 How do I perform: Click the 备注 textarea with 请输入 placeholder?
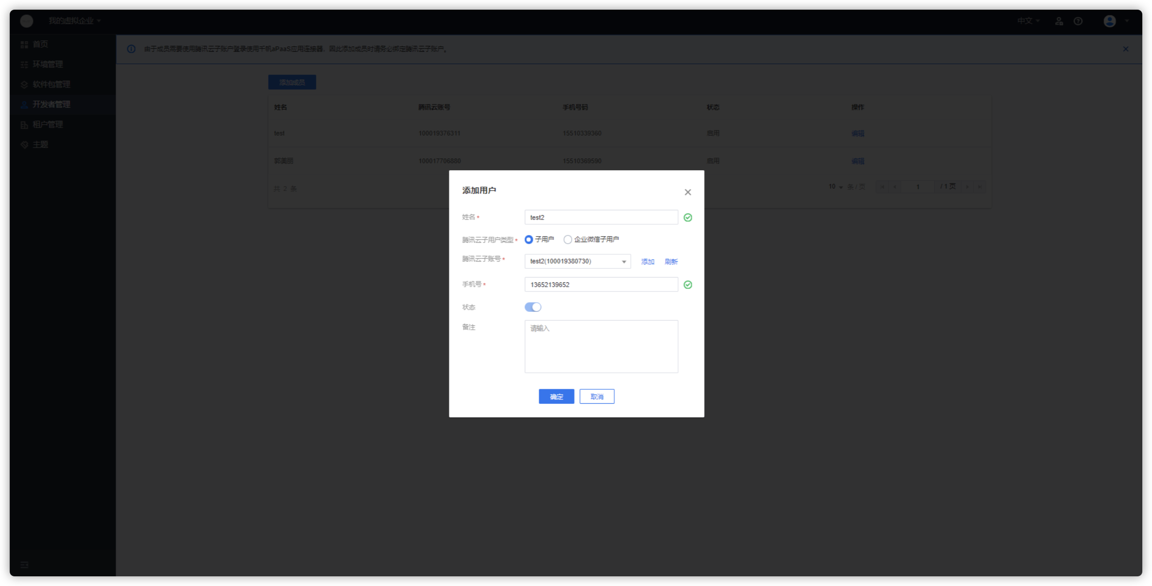pyautogui.click(x=601, y=347)
